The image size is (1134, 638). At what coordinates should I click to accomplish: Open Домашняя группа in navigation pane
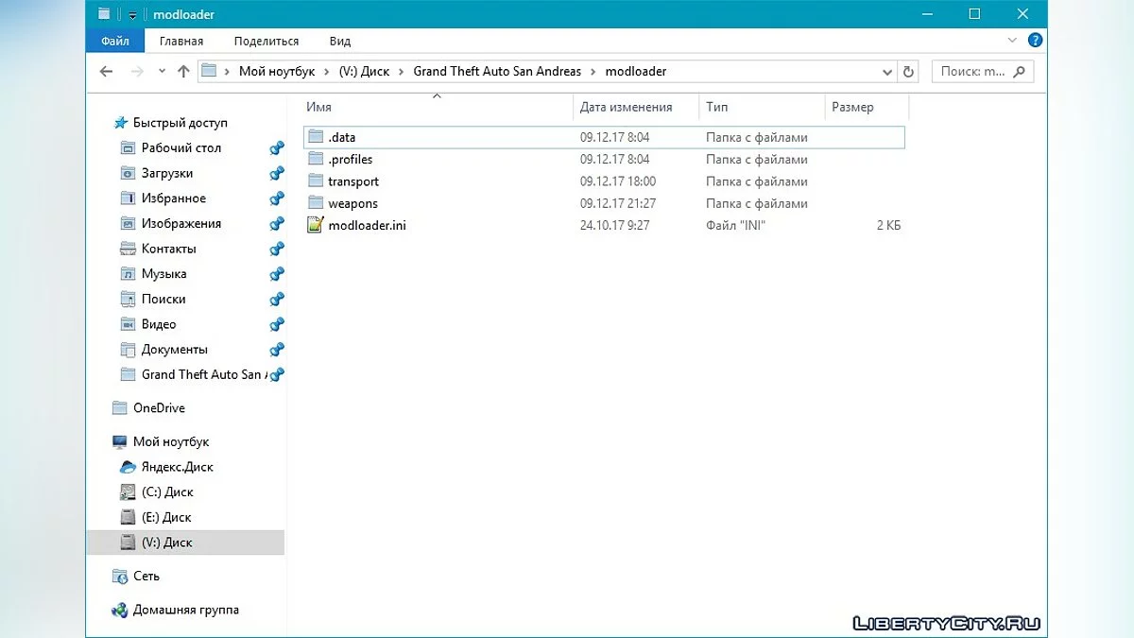pos(186,610)
